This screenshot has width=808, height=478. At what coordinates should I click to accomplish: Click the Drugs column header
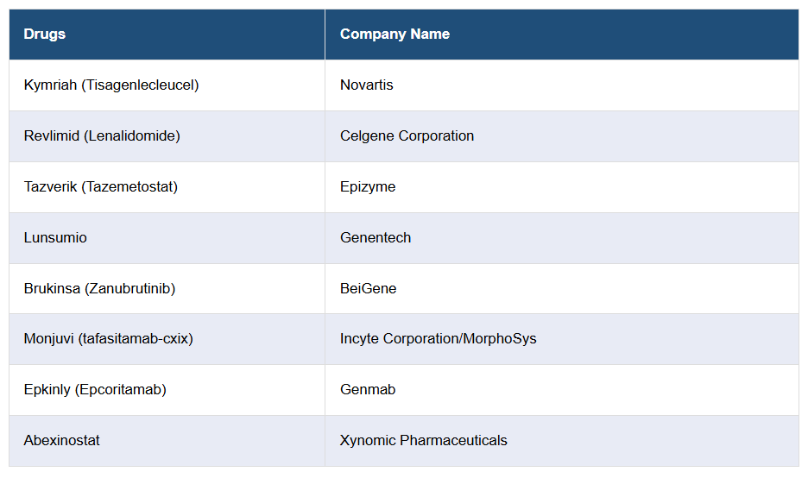tap(45, 35)
